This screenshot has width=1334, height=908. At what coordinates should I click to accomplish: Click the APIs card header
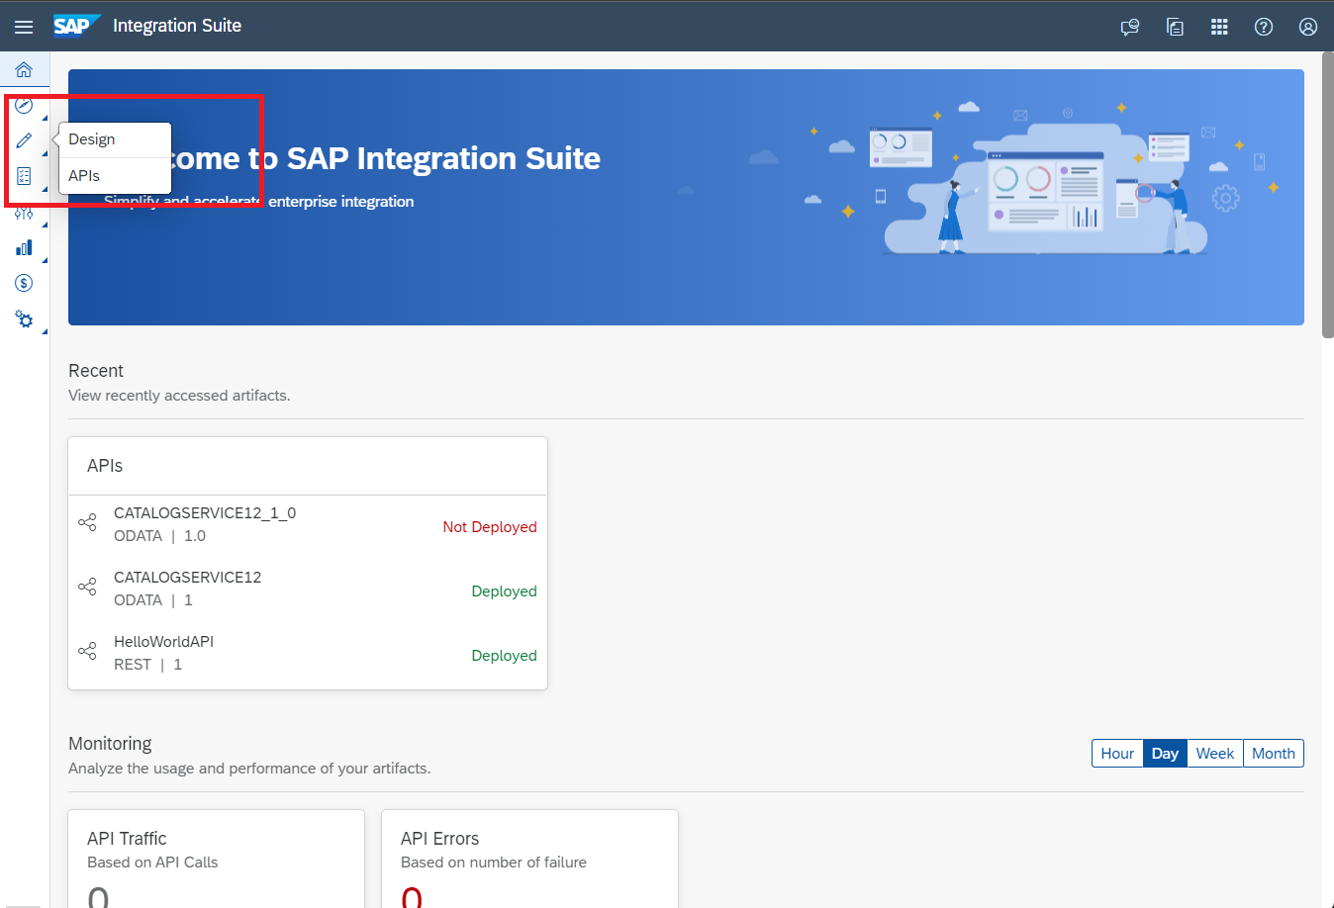pyautogui.click(x=308, y=466)
